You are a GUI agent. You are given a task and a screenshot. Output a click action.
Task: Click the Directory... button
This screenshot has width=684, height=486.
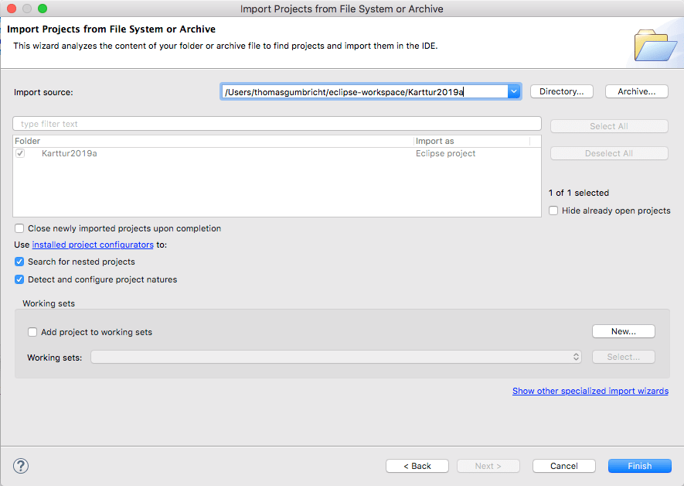561,91
